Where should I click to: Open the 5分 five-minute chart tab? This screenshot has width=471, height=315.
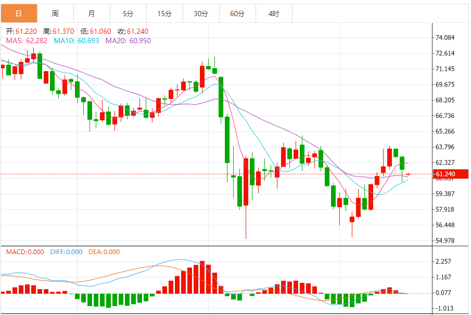click(128, 14)
